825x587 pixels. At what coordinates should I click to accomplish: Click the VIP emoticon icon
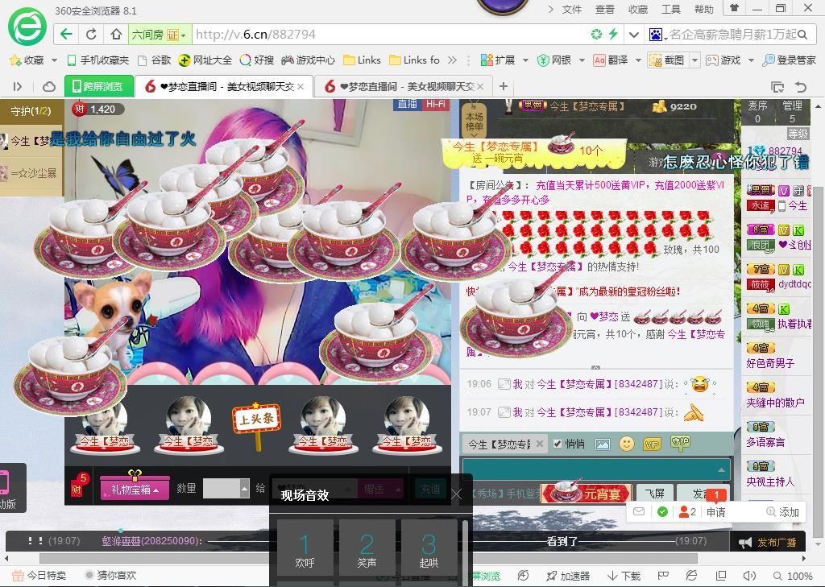click(x=652, y=444)
